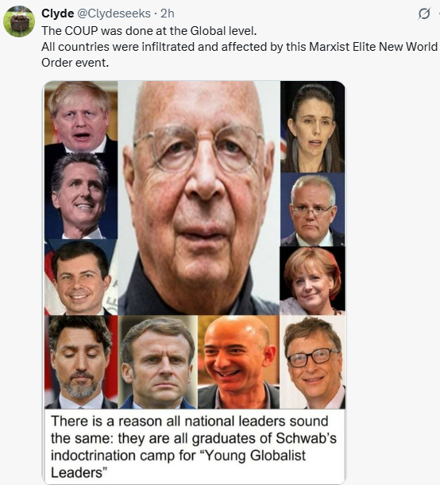The height and width of the screenshot is (485, 440).
Task: Click the meme caption 'There is a reason'
Action: [x=193, y=446]
